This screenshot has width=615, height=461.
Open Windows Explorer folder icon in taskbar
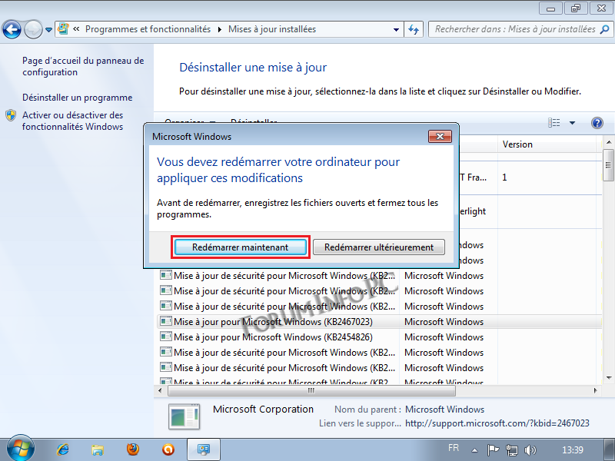(x=98, y=449)
